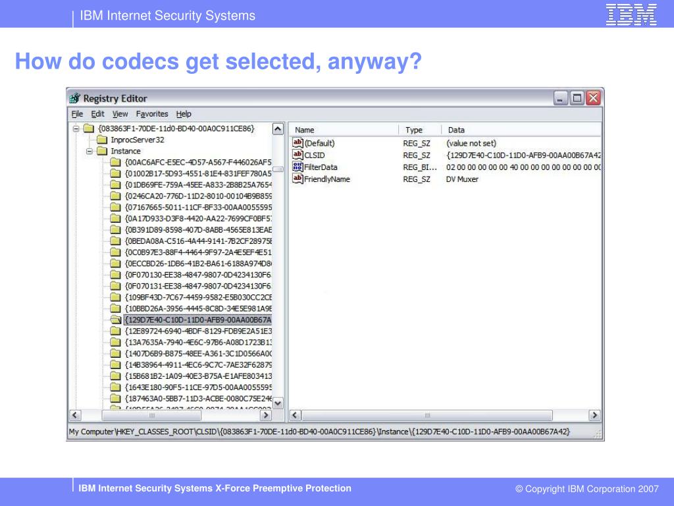Image resolution: width=674 pixels, height=506 pixels.
Task: Click the FilterData binary value icon
Action: pos(298,167)
